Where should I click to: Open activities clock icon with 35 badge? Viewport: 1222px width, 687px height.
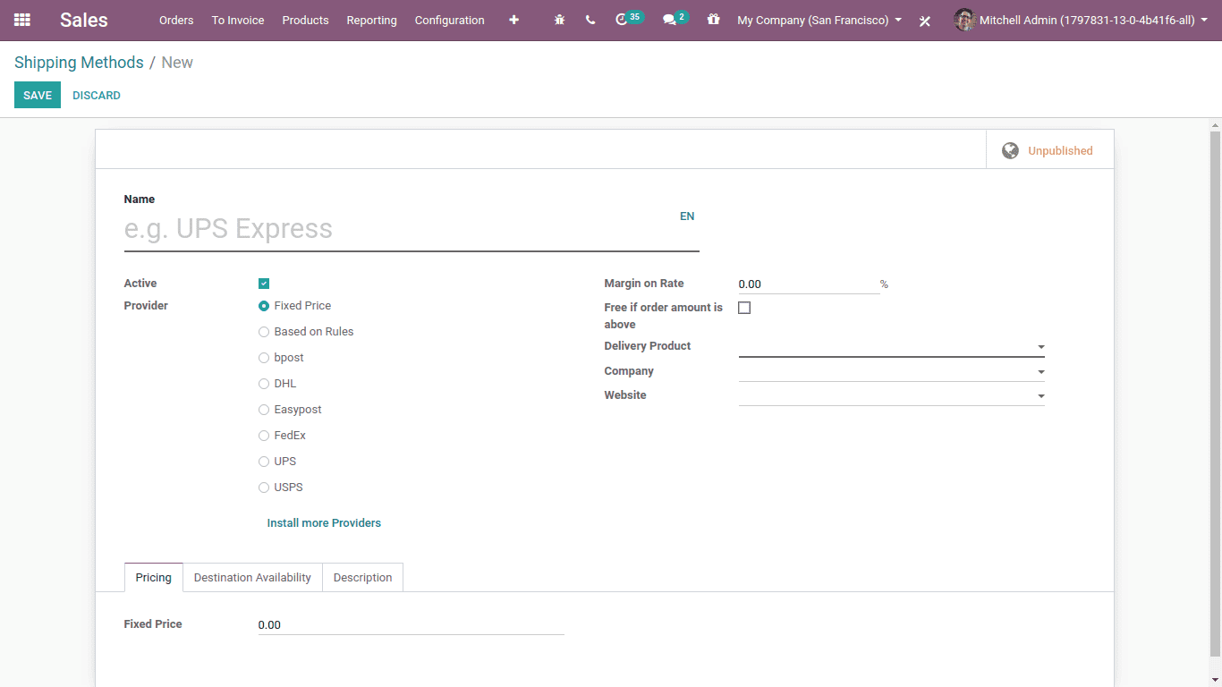[x=629, y=19]
